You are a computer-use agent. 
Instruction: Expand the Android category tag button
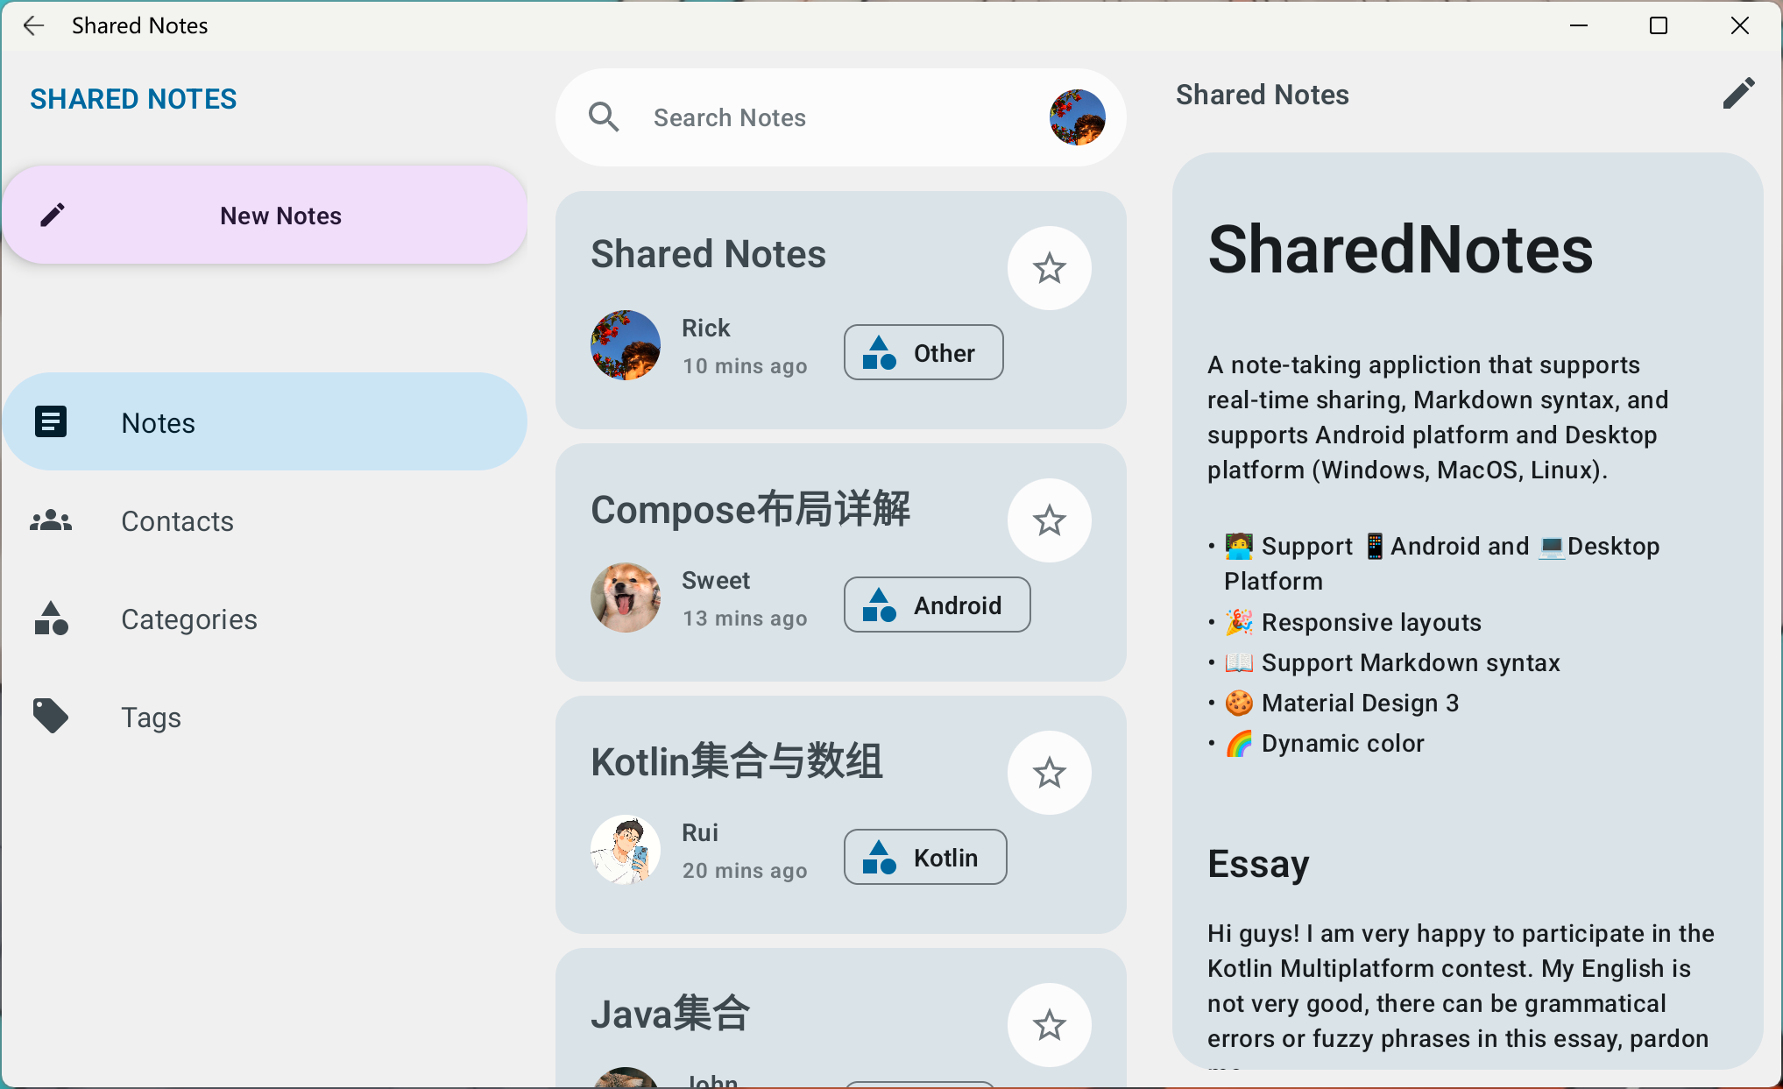pos(937,604)
